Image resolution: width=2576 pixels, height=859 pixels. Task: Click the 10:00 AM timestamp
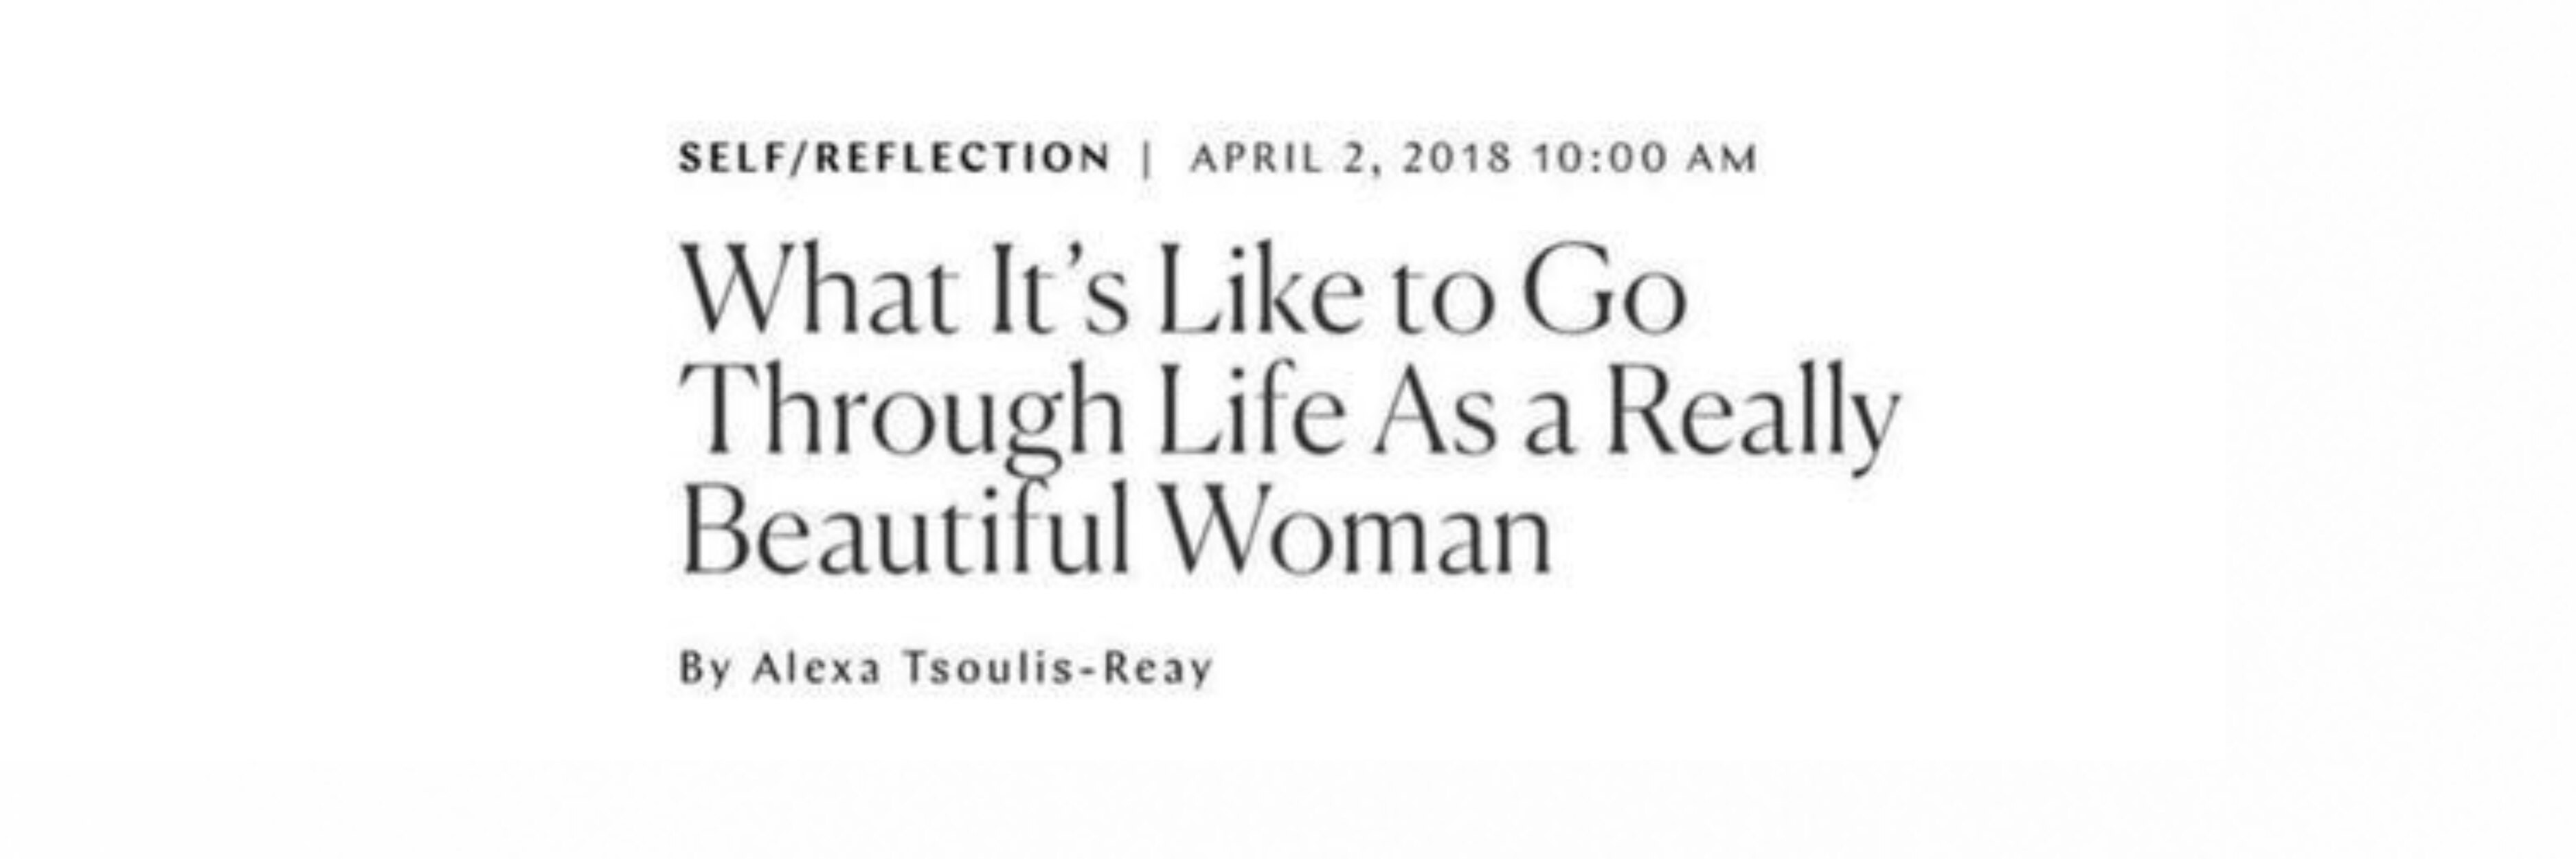[x=1644, y=158]
